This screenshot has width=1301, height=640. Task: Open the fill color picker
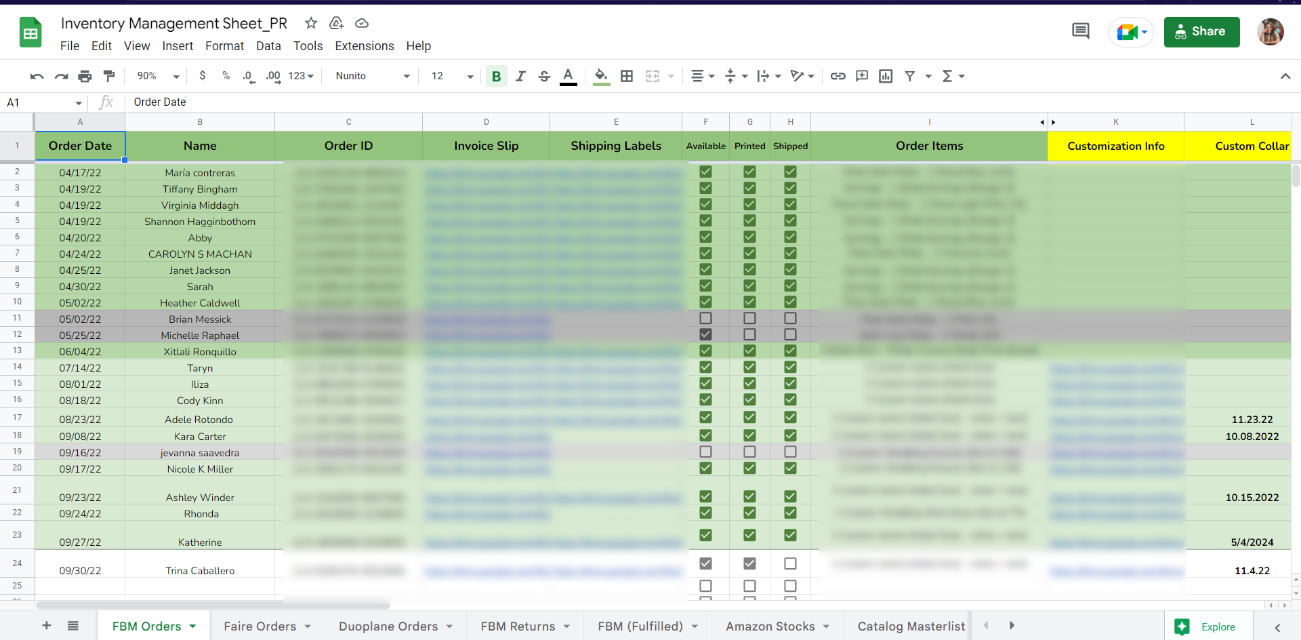click(601, 76)
